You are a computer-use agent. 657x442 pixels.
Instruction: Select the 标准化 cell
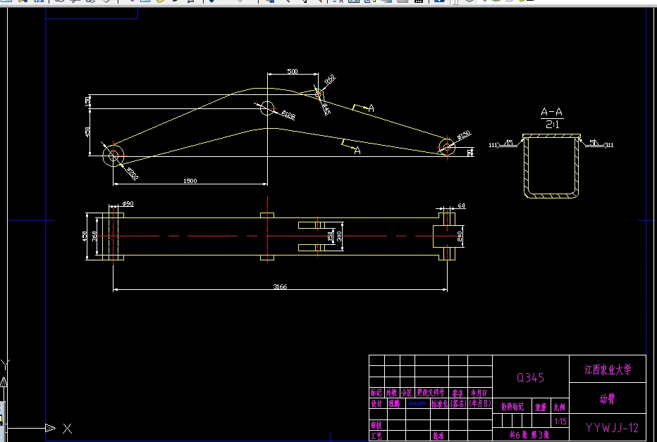(x=439, y=403)
